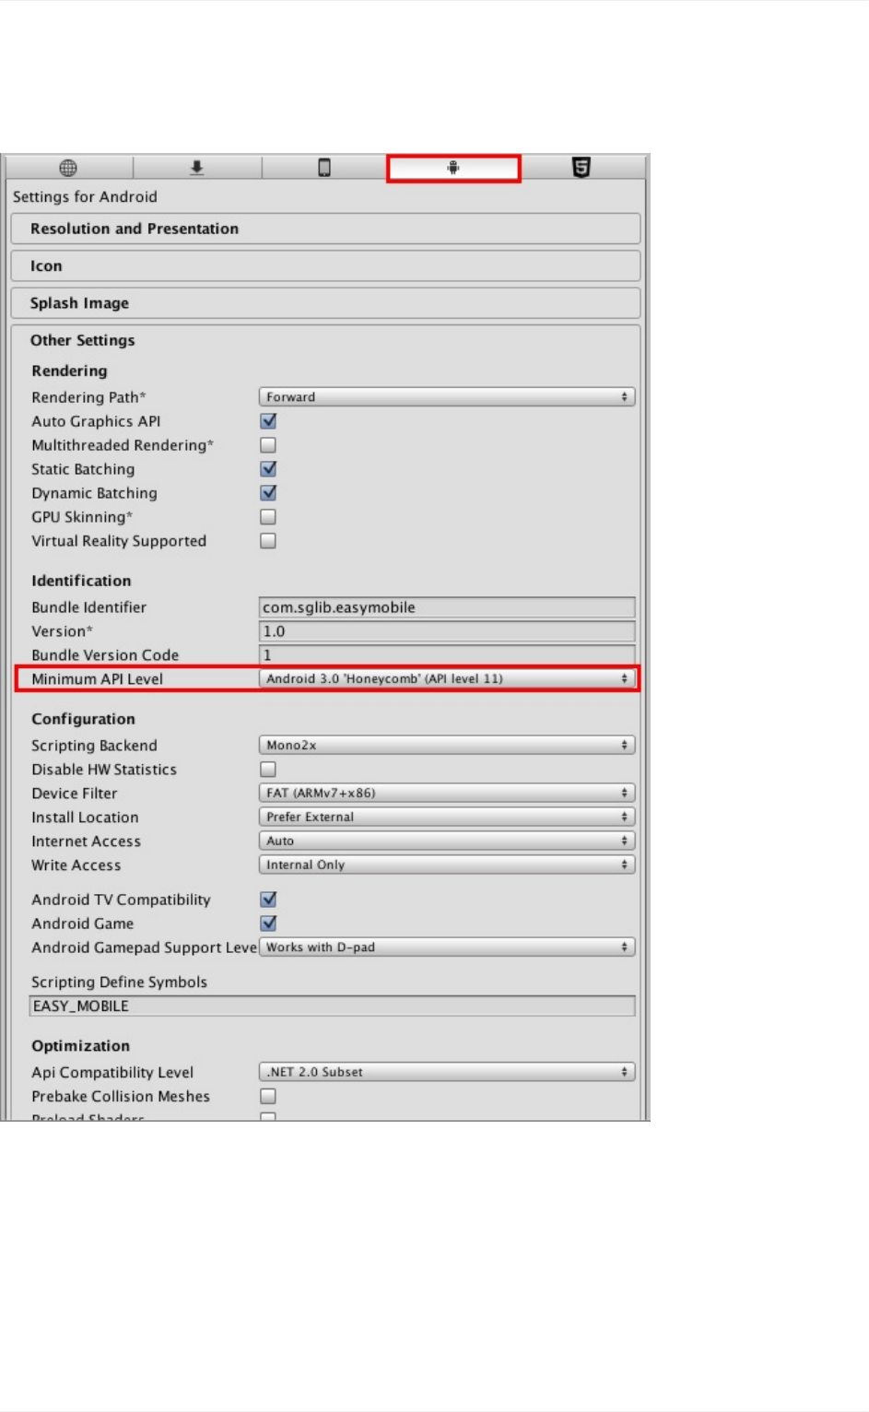The height and width of the screenshot is (1412, 869).
Task: Open the Install Location dropdown
Action: tap(447, 818)
